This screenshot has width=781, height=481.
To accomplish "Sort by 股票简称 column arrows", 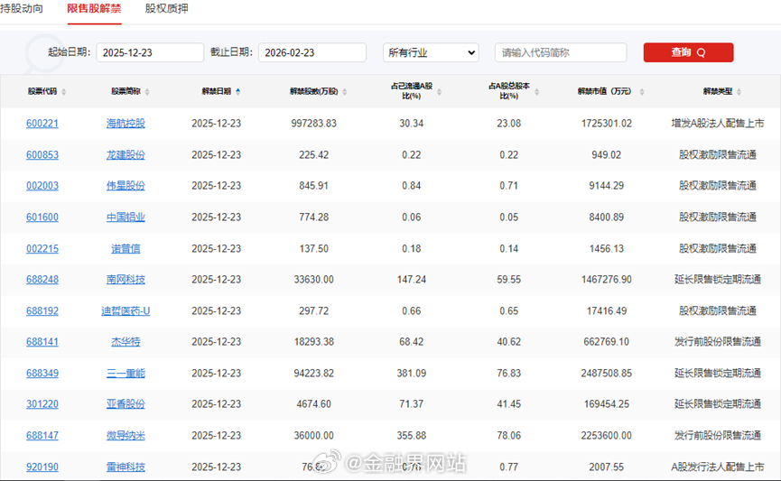I will click(x=147, y=92).
